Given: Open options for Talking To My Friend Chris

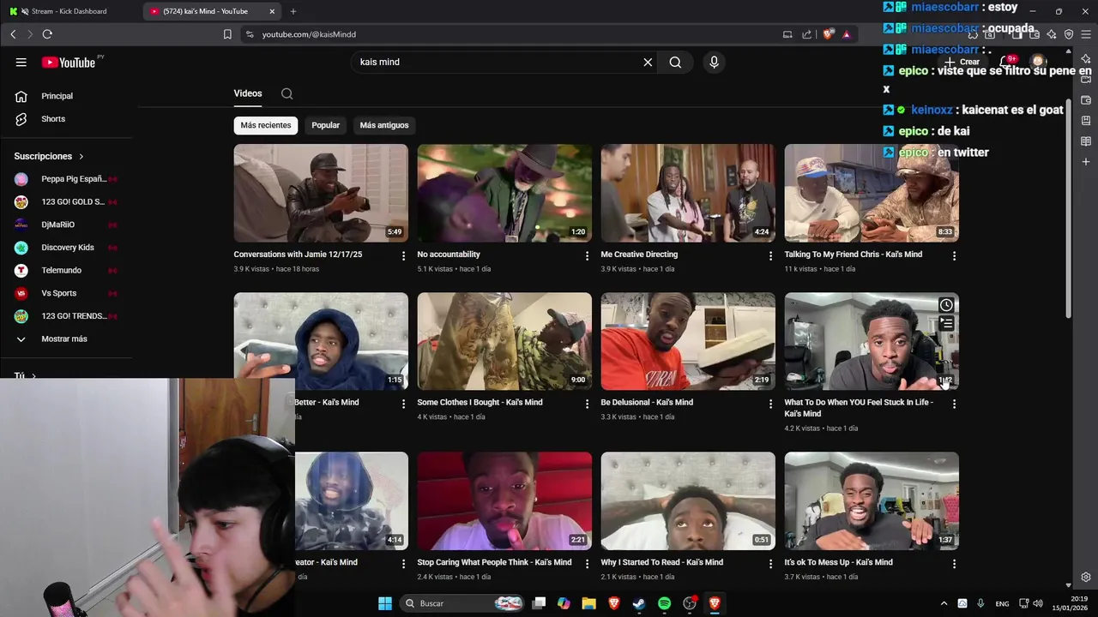Looking at the screenshot, I should click(954, 255).
